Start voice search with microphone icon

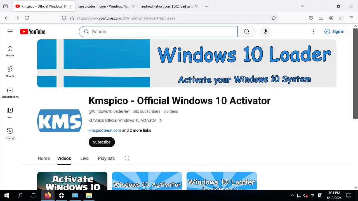[x=266, y=32]
